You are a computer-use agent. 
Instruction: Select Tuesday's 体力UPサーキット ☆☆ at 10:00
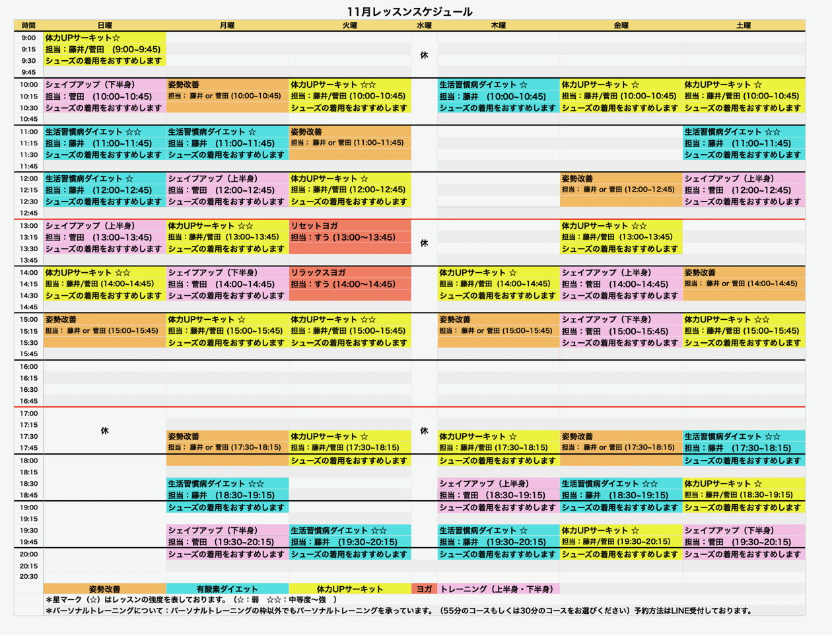[x=350, y=85]
